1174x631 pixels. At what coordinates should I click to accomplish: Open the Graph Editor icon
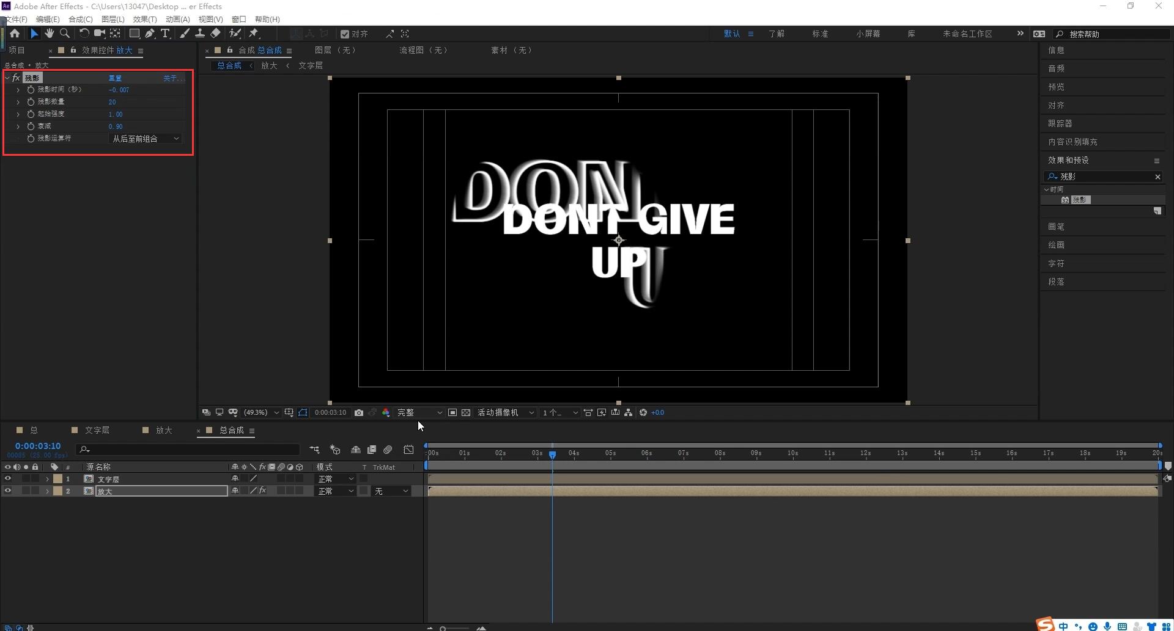pos(408,450)
